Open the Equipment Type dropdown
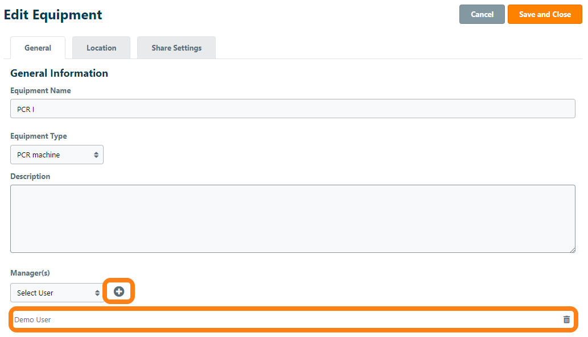The width and height of the screenshot is (588, 337). tap(57, 155)
